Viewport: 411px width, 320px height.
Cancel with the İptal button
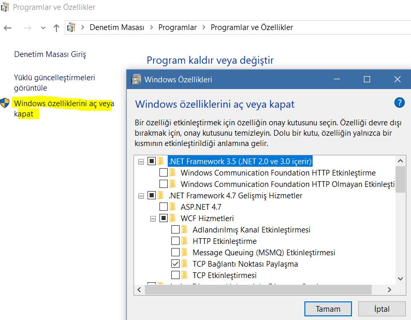(382, 309)
